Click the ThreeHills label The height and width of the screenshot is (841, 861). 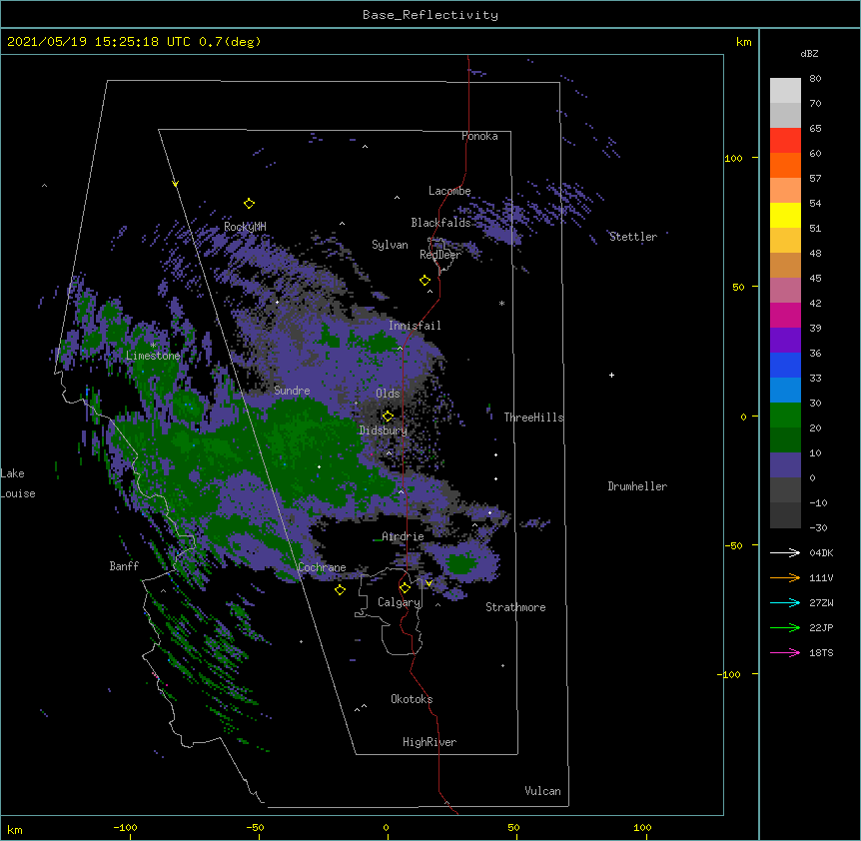(534, 418)
